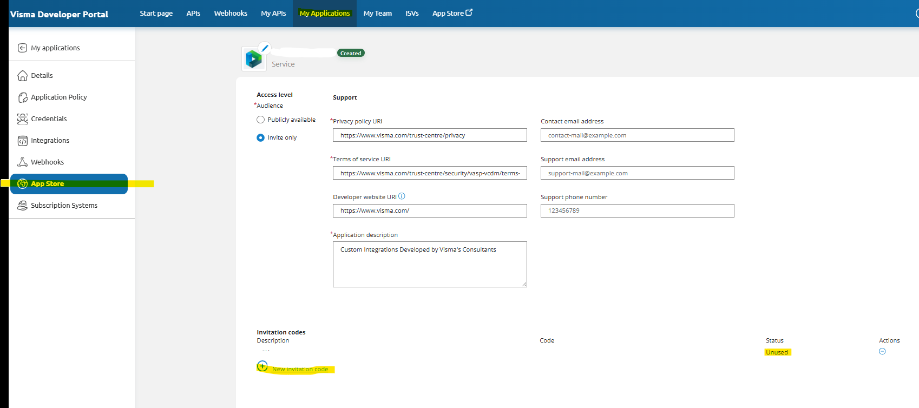Open My APIs in top navigation
The image size is (919, 408).
[273, 13]
